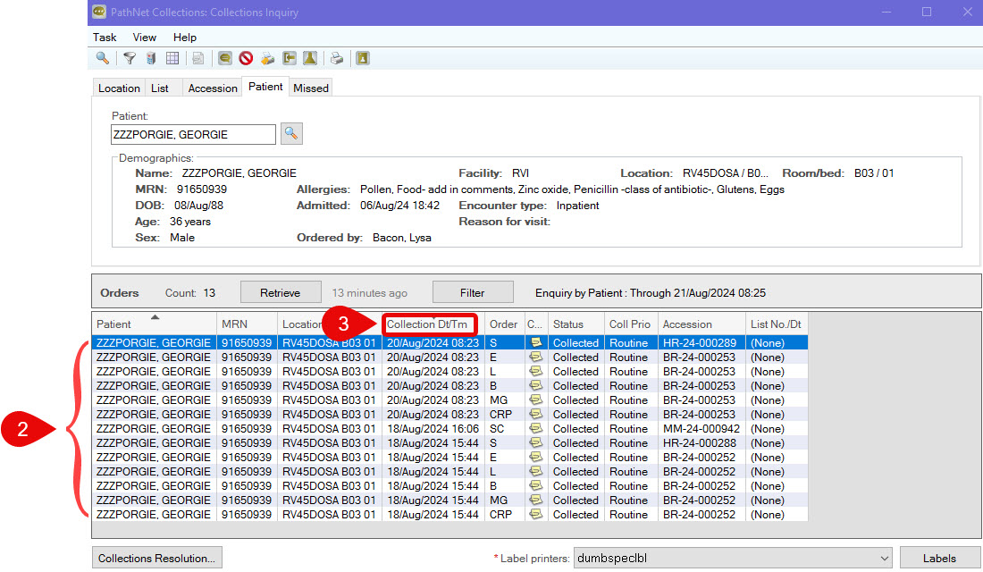Click the flask specimen toolbar icon
The image size is (983, 572).
pyautogui.click(x=310, y=58)
